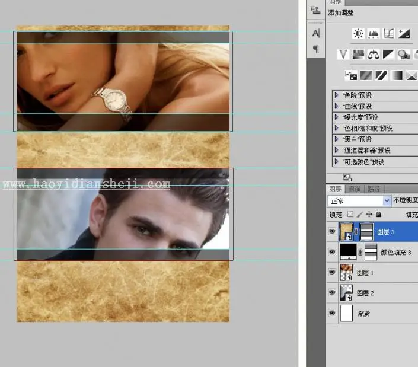Image resolution: width=418 pixels, height=367 pixels.
Task: Click the gold texture thumbnail of 图层 3
Action: point(346,231)
